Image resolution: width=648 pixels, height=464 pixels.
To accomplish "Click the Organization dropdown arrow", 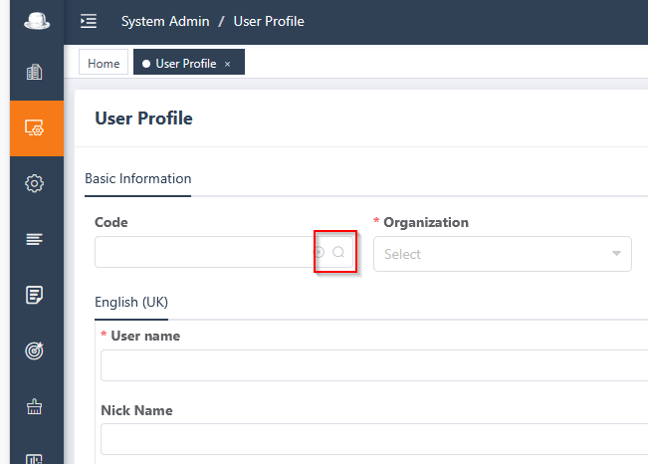I will 617,254.
